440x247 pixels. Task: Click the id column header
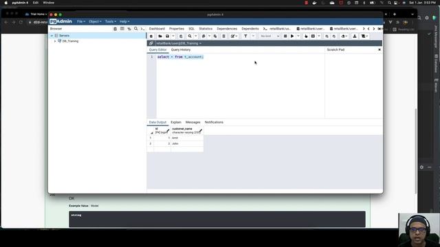click(x=162, y=130)
